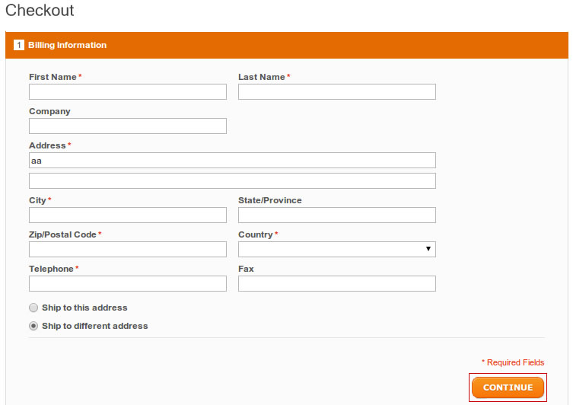Click the Billing Information step header
The image size is (573, 405).
point(287,45)
